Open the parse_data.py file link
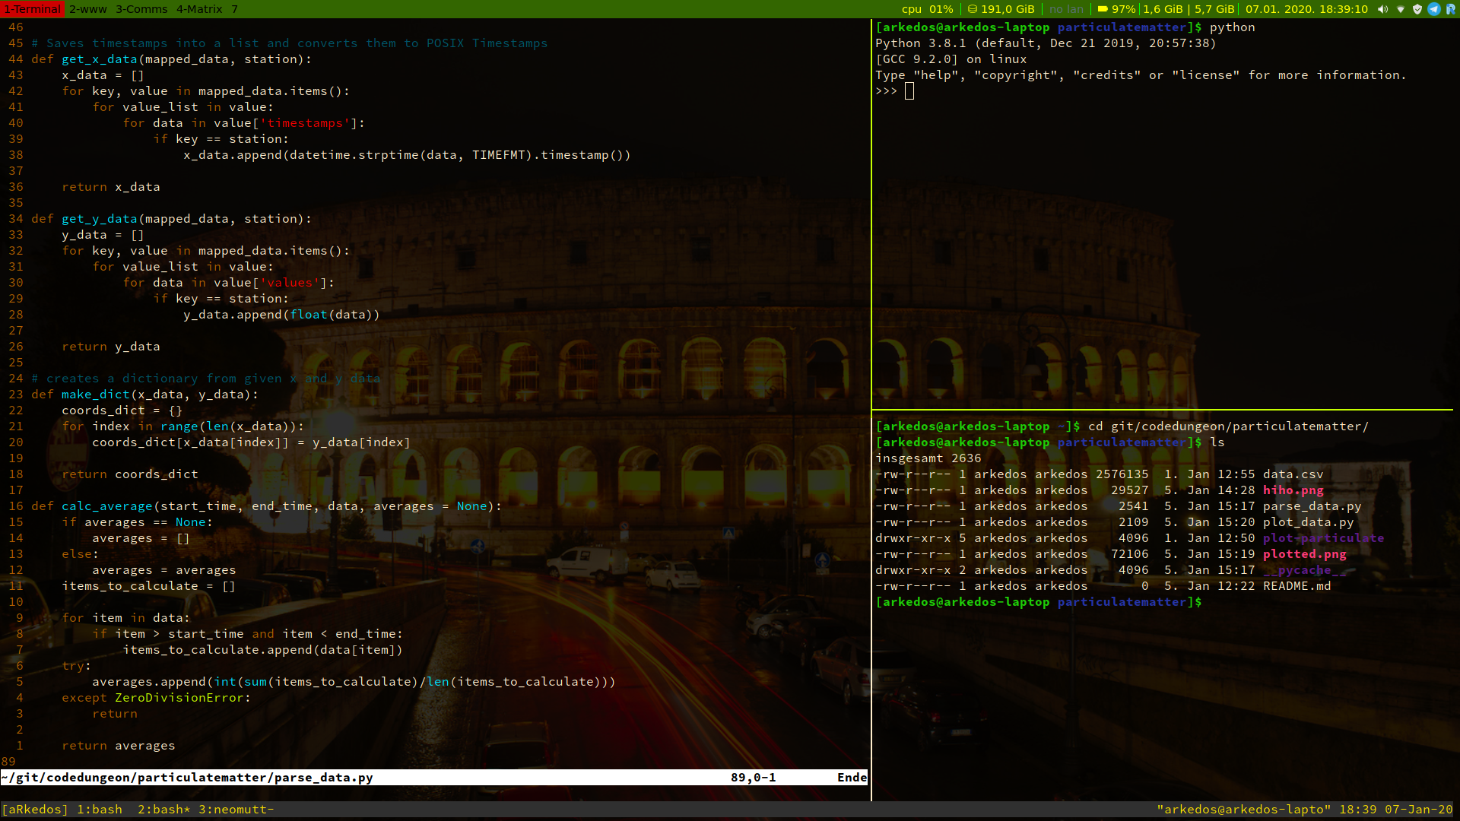The image size is (1460, 821). (x=1312, y=506)
